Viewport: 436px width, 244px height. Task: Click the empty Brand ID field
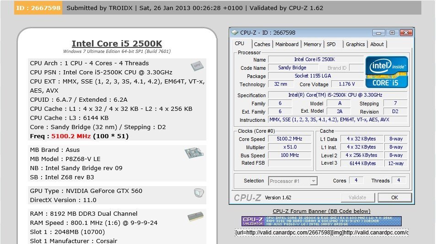[x=356, y=67]
